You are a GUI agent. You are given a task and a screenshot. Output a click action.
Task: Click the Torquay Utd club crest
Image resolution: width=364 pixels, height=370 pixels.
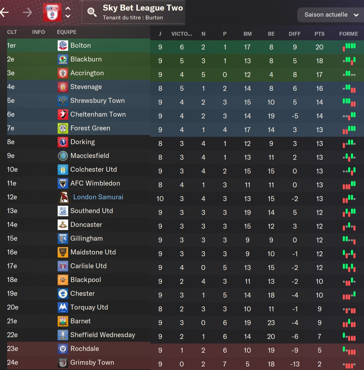(63, 307)
